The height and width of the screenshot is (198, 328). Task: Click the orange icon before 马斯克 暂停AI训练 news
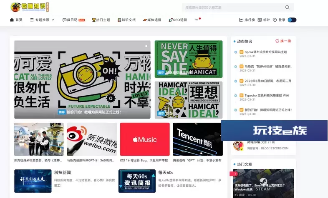click(241, 67)
